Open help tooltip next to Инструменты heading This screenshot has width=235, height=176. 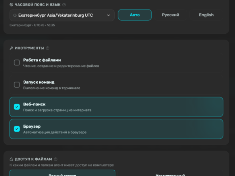tap(48, 48)
